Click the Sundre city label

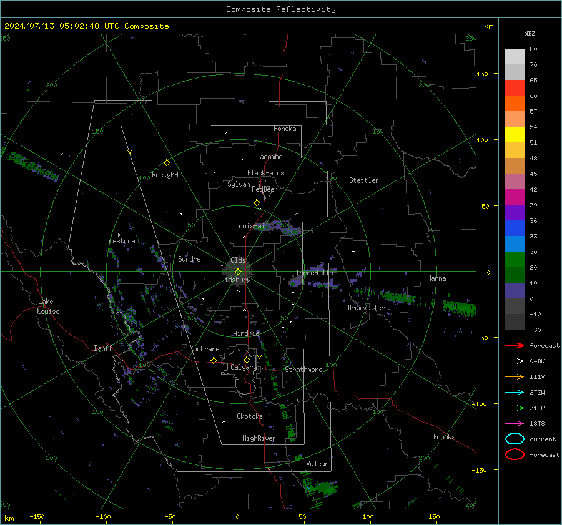pyautogui.click(x=189, y=258)
